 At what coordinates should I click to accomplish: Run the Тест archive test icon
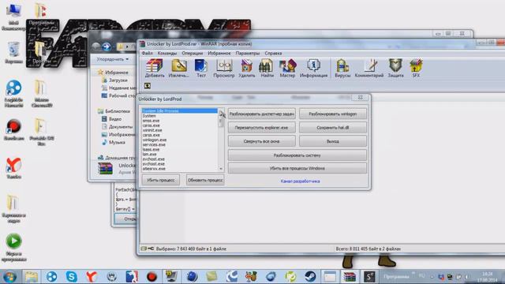pyautogui.click(x=201, y=68)
